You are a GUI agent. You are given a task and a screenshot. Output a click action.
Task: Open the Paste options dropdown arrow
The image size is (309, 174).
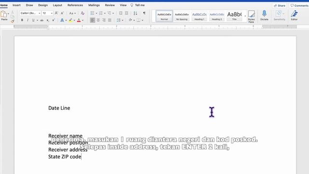(x=8, y=14)
